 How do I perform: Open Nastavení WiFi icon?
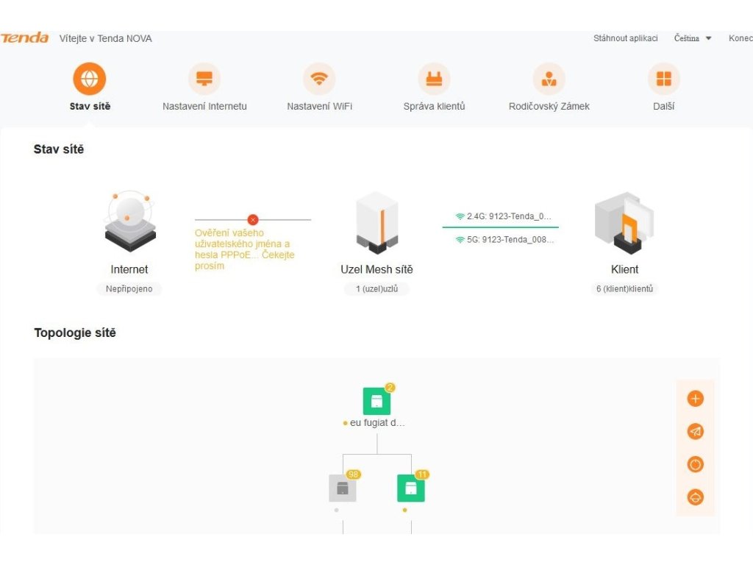[x=319, y=79]
